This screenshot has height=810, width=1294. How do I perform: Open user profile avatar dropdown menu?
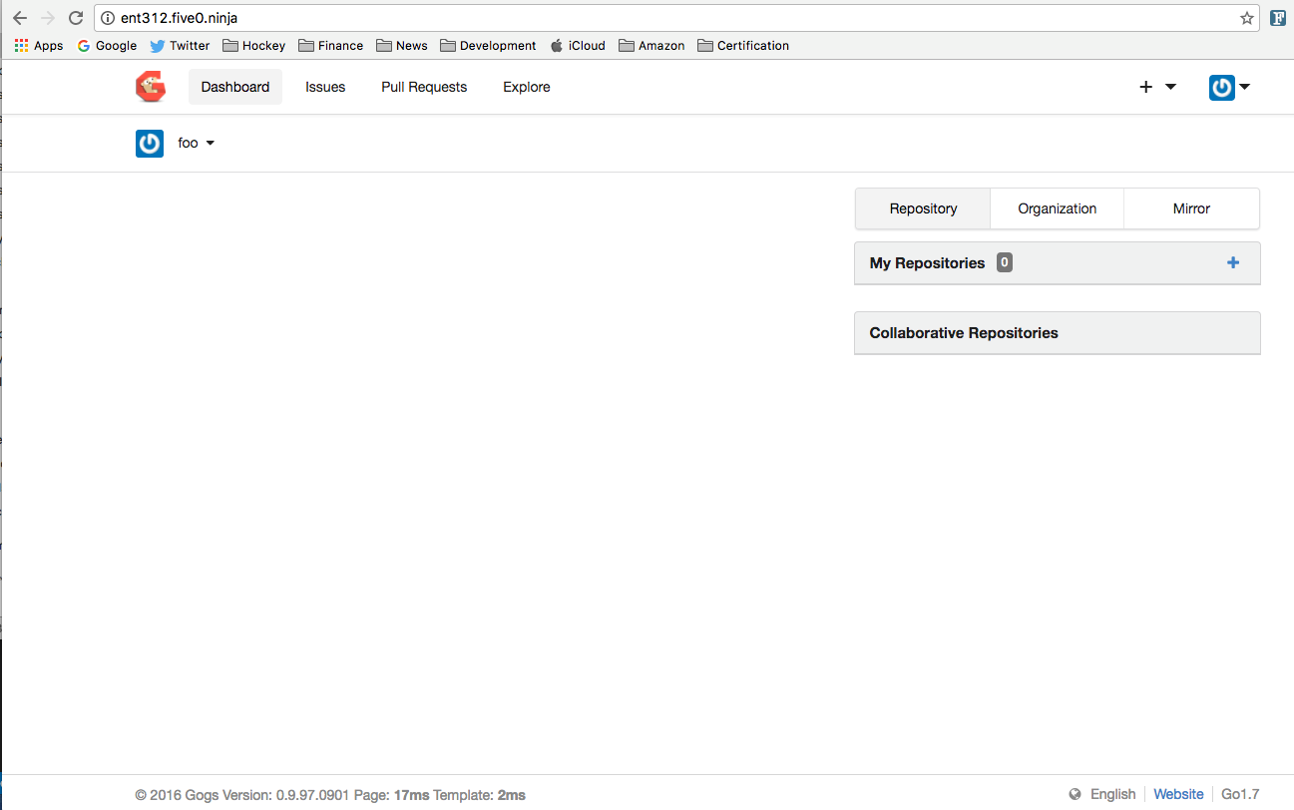[1229, 87]
